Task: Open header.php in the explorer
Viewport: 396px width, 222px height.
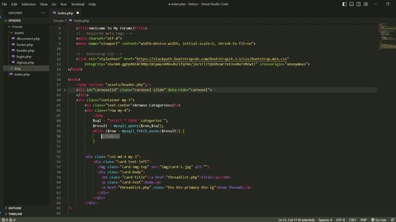Action: click(x=25, y=51)
